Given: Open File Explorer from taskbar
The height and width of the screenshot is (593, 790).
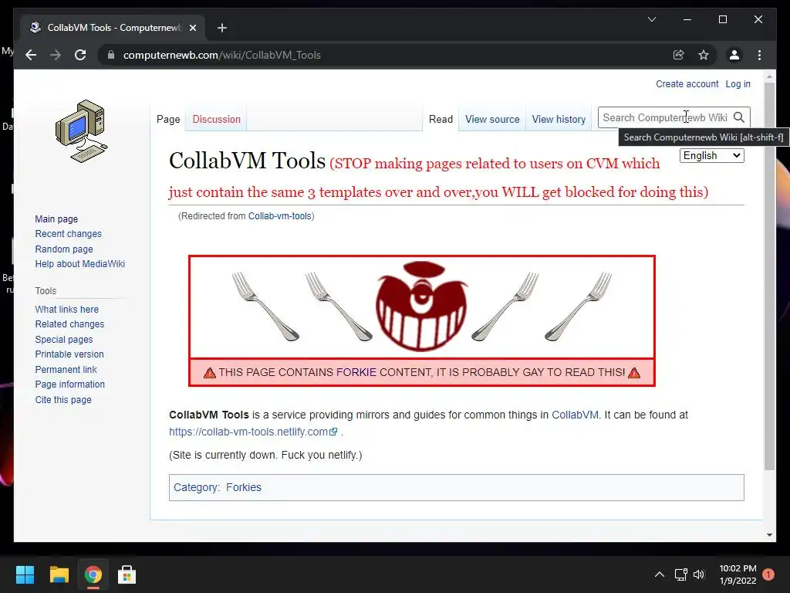Looking at the screenshot, I should point(59,574).
